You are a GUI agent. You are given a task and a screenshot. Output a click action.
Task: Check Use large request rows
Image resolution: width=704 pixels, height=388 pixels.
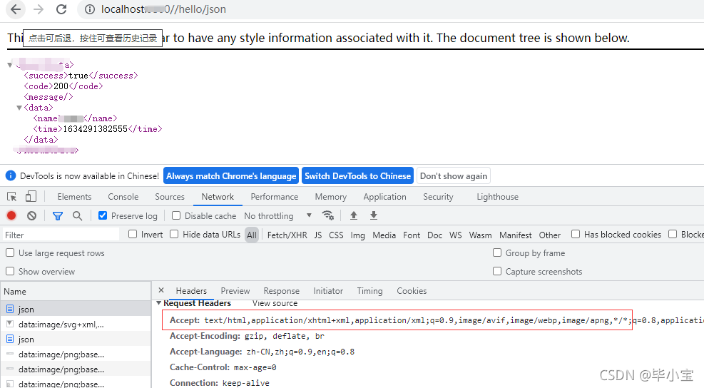[10, 252]
